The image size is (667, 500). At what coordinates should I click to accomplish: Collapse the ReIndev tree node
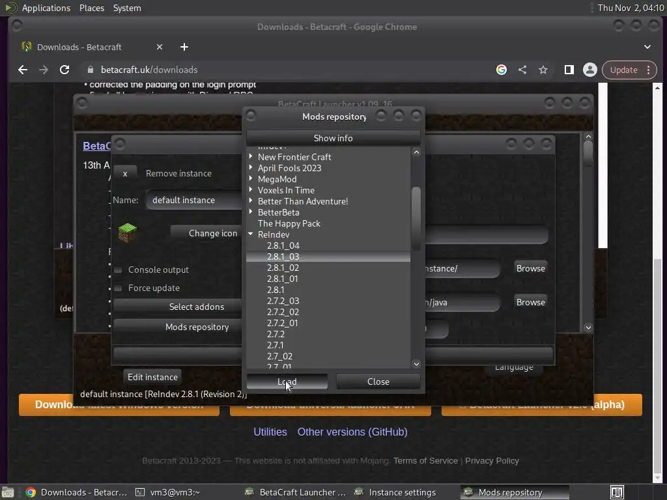point(251,234)
